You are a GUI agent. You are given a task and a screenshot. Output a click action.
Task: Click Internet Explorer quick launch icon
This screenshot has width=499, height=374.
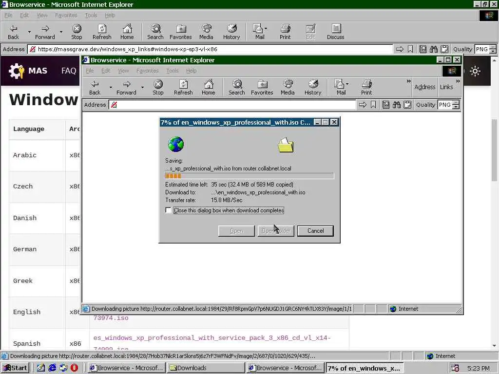52,368
